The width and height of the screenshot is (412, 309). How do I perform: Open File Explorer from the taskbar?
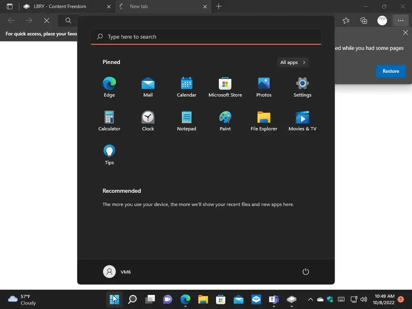[203, 299]
